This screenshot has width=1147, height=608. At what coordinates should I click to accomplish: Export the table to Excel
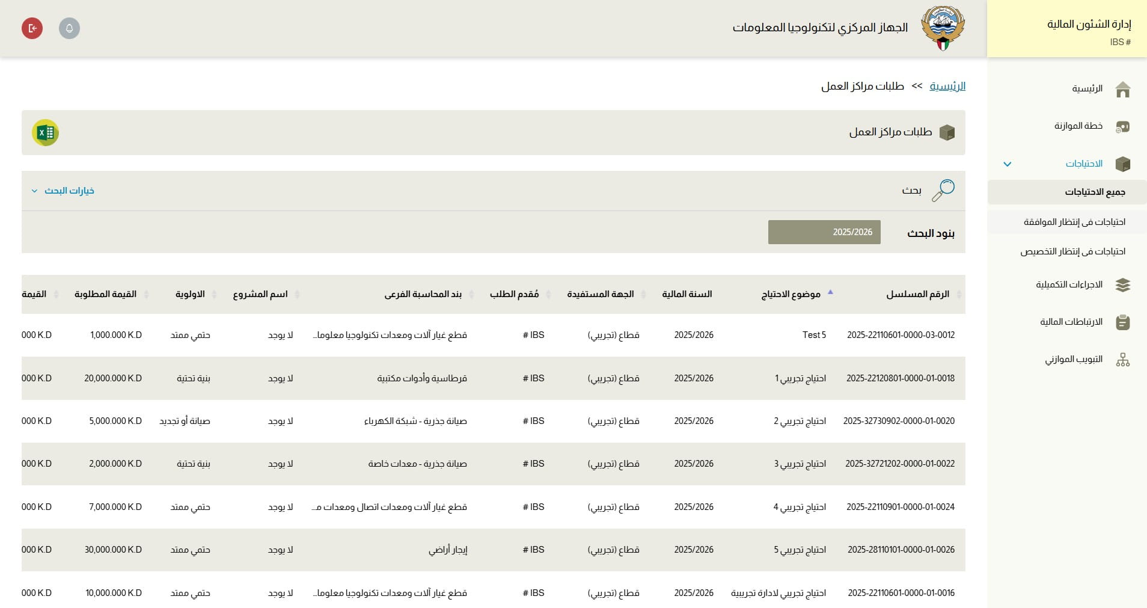(x=46, y=132)
